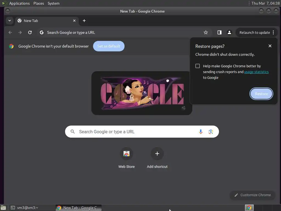Reload the current page
The image size is (281, 211).
[x=30, y=32]
